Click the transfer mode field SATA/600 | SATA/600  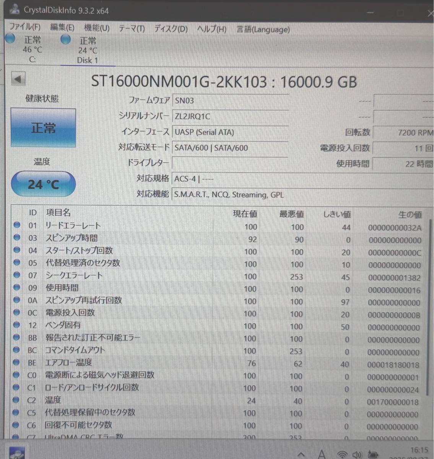tap(230, 148)
